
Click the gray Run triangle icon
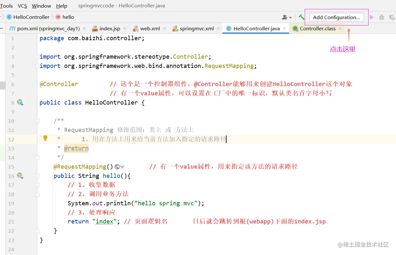click(371, 17)
